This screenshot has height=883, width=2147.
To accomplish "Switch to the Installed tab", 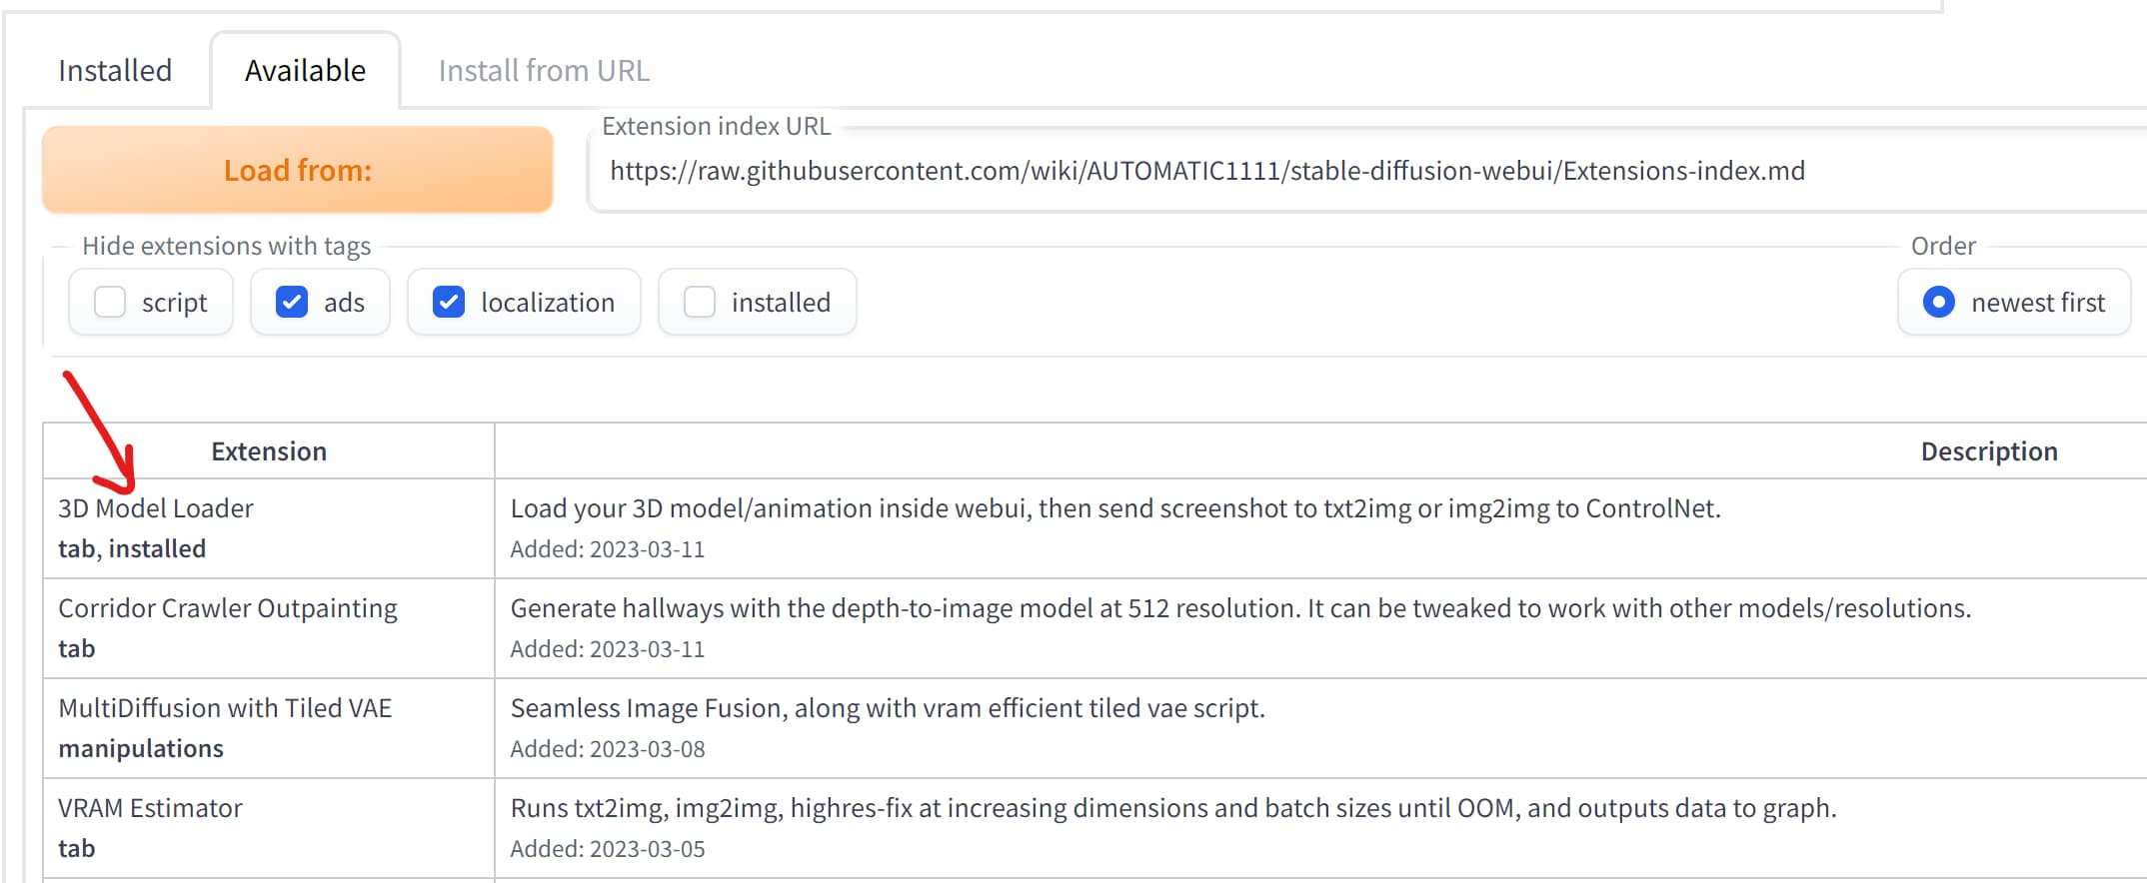I will point(115,71).
